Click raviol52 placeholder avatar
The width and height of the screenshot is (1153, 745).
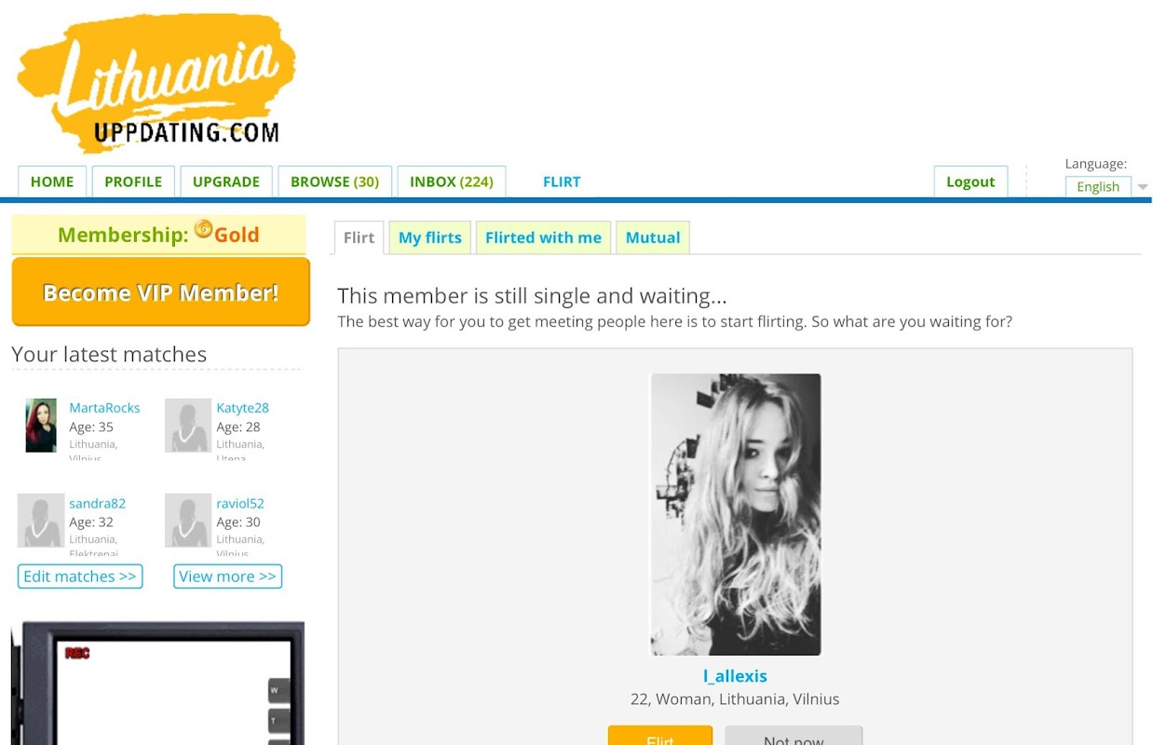188,521
